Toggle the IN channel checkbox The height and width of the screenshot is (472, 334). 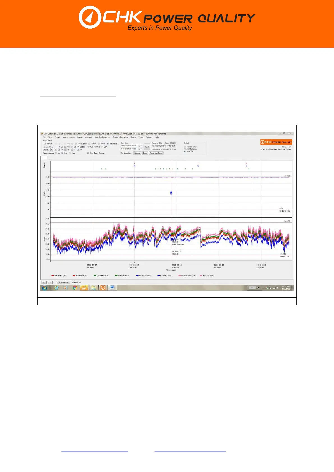pyautogui.click(x=78, y=150)
